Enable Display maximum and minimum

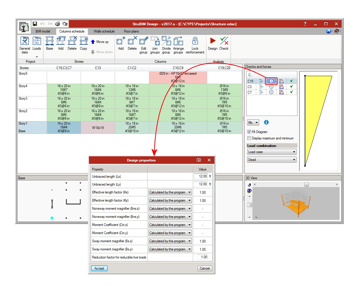click(x=249, y=138)
